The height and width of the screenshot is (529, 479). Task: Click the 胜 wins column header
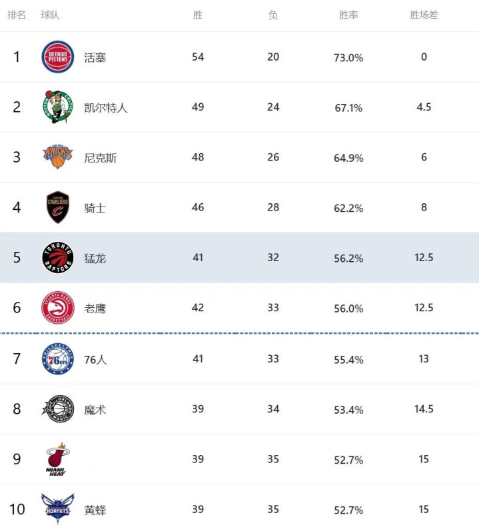click(198, 15)
